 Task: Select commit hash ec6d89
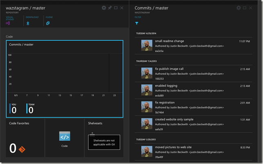(159, 96)
